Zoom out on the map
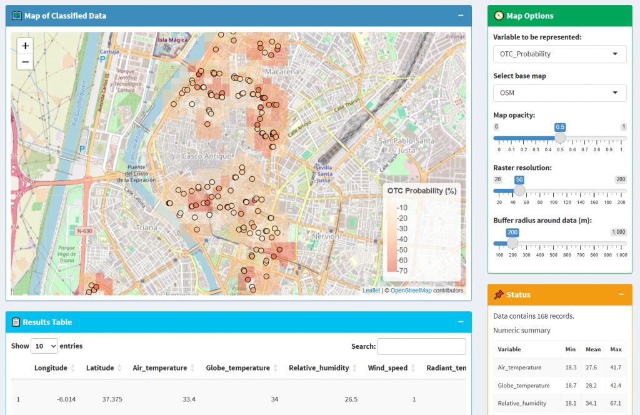The height and width of the screenshot is (415, 640). 25,62
